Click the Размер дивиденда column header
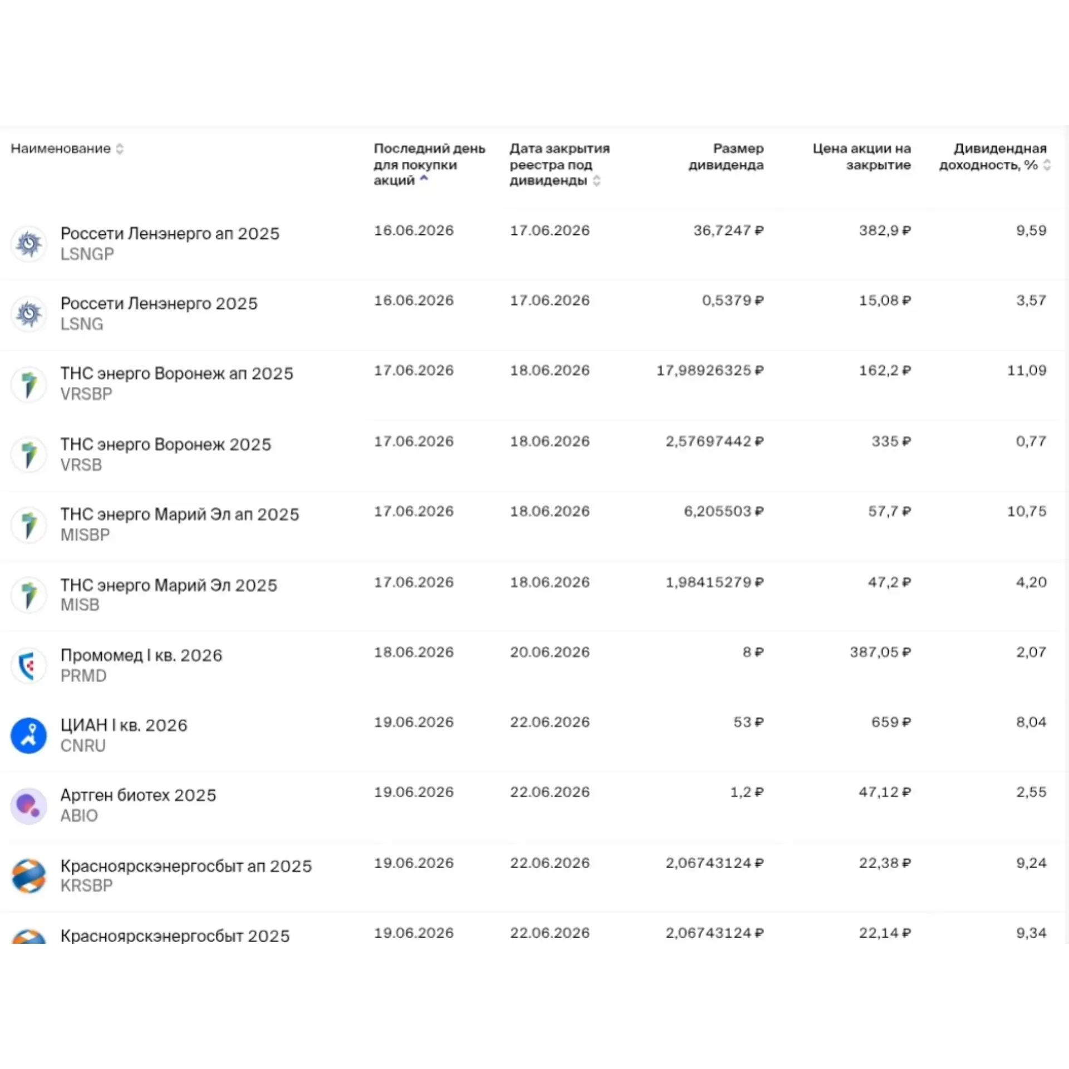This screenshot has height=1069, width=1069. 726,156
